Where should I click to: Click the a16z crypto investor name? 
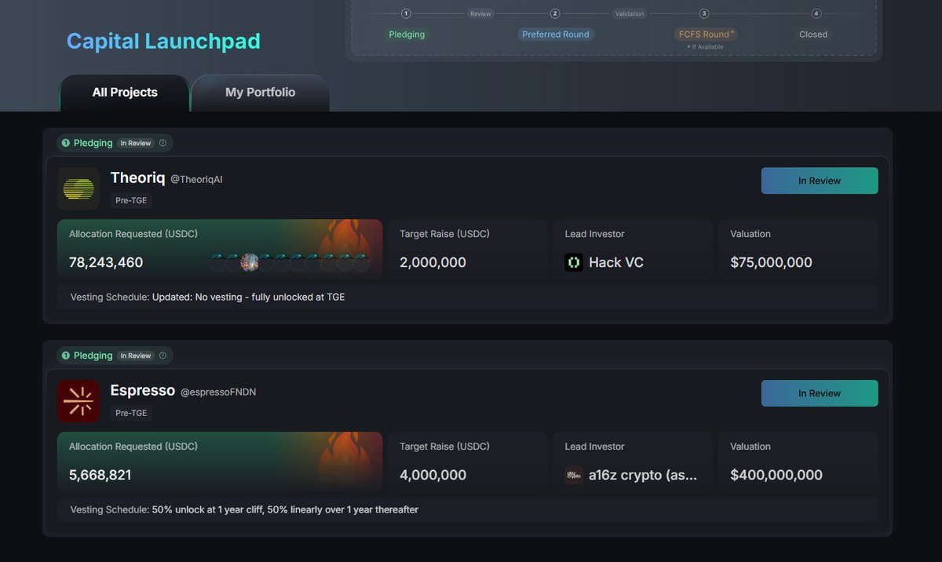click(x=643, y=475)
